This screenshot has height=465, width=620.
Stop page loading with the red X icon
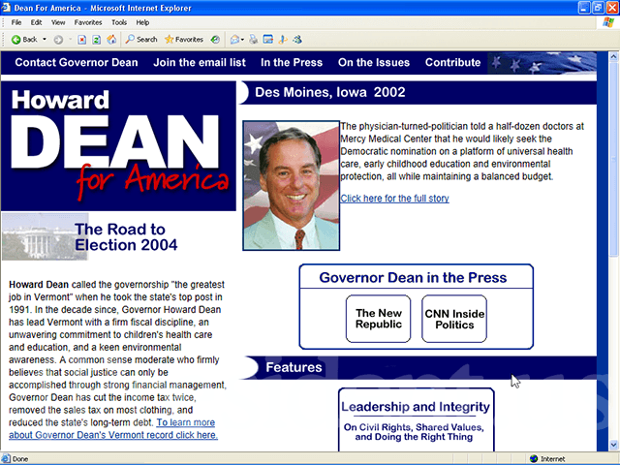[81, 40]
